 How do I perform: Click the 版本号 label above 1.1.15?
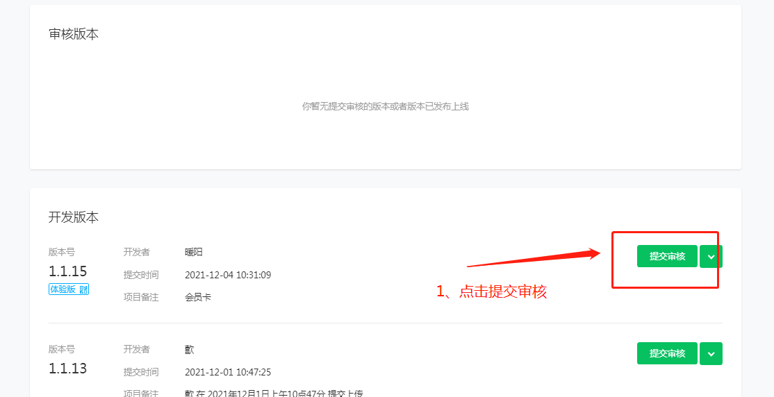pyautogui.click(x=62, y=253)
